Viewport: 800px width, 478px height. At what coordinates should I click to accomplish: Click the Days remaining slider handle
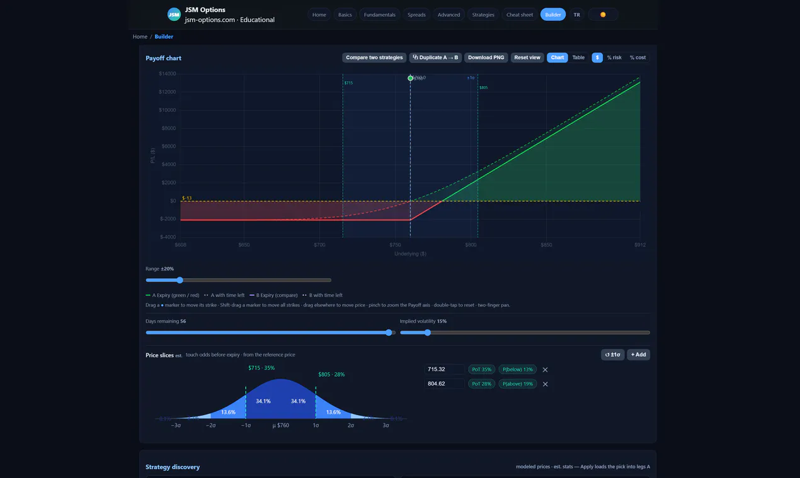(x=389, y=333)
